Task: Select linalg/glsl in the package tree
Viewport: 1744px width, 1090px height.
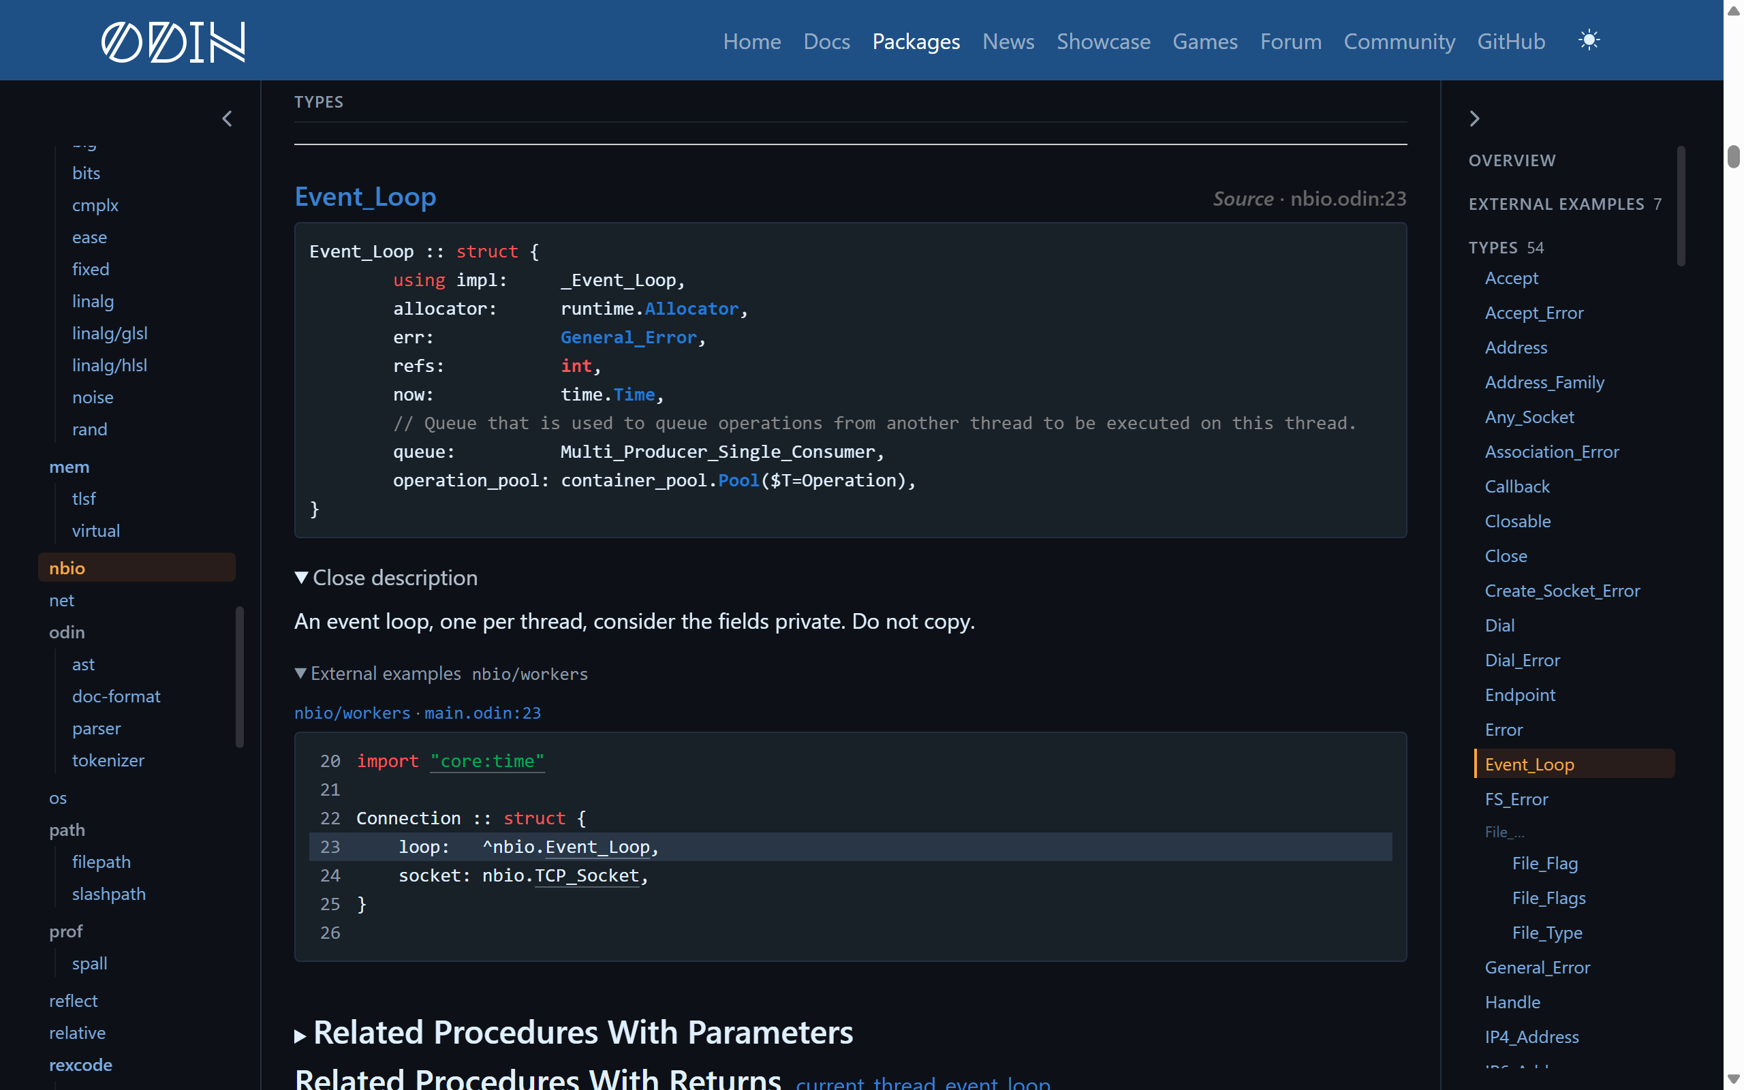Action: [x=110, y=333]
